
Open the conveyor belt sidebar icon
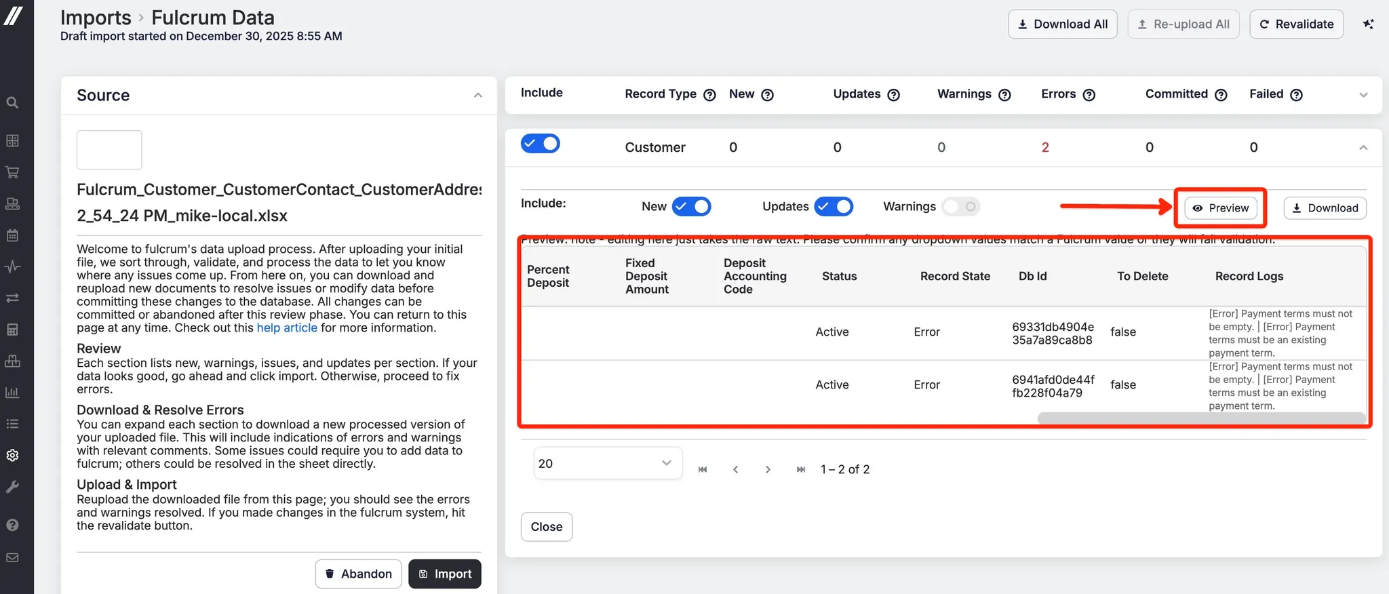click(12, 203)
